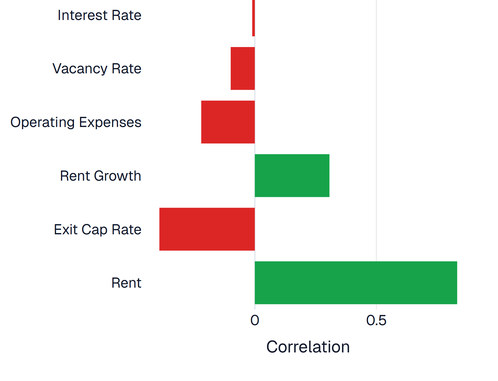Select the Rent category label
The height and width of the screenshot is (381, 498).
tap(126, 283)
